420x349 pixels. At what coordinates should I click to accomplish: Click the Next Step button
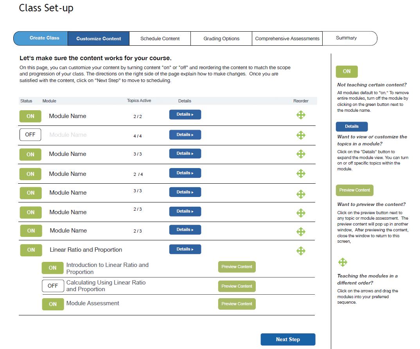click(288, 339)
